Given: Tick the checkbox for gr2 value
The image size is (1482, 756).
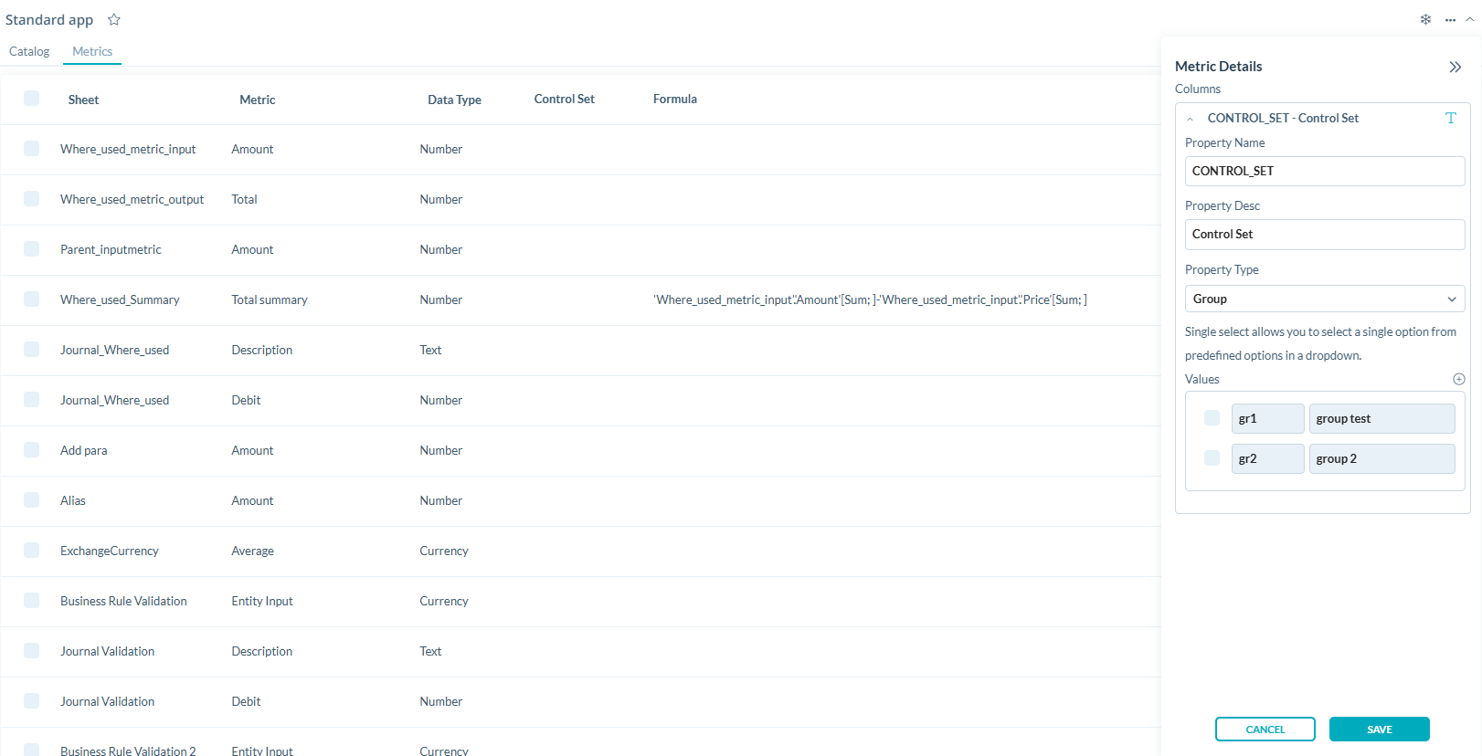Looking at the screenshot, I should [1212, 458].
